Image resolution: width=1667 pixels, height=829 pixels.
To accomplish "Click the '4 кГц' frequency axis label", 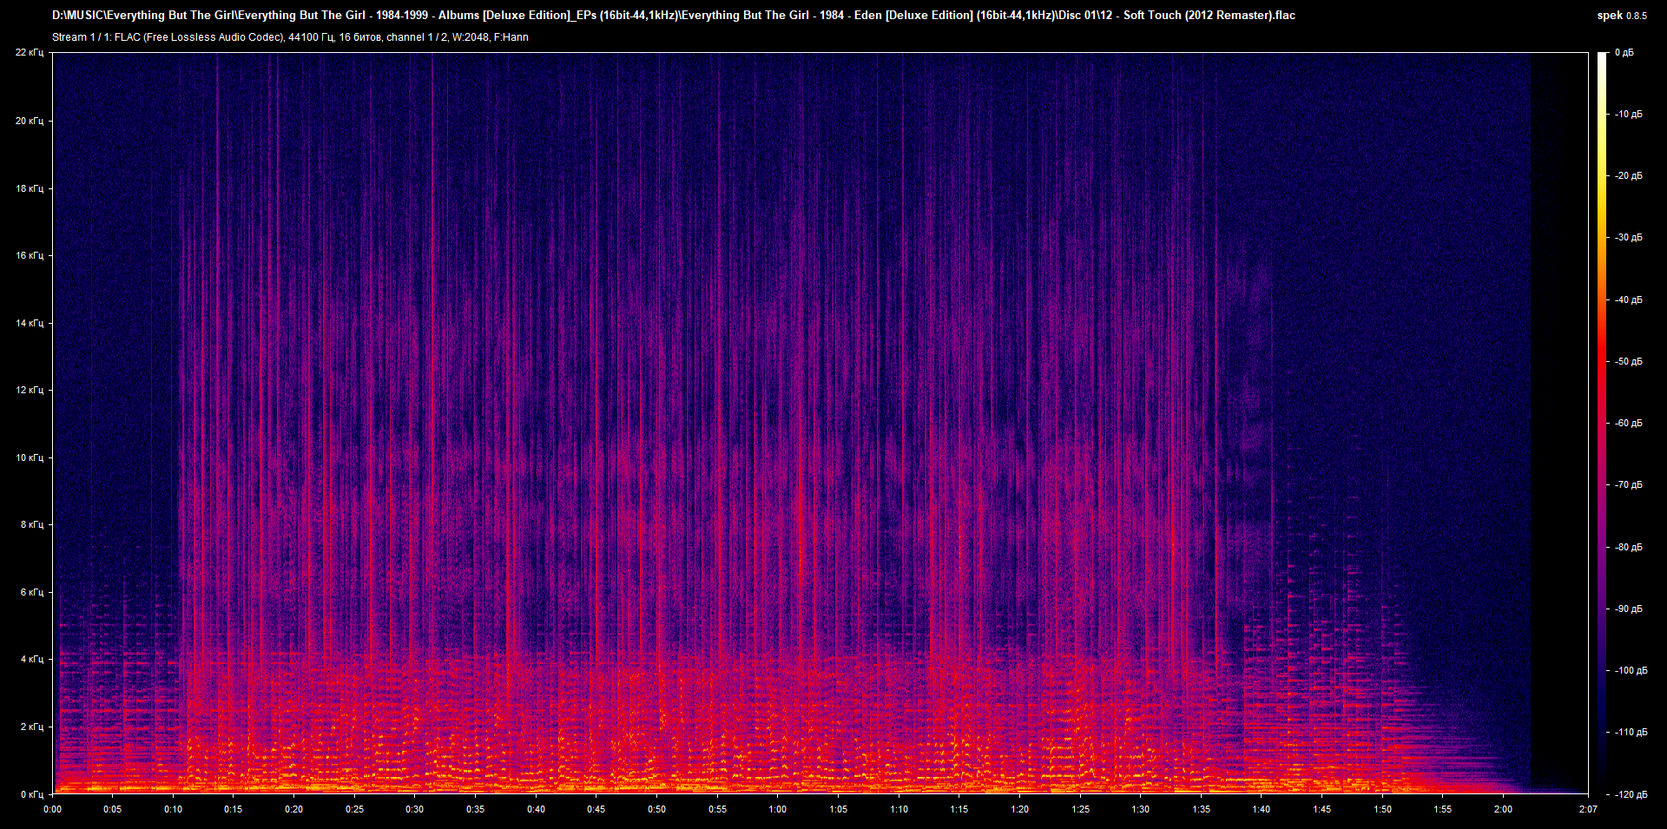I will click(x=32, y=659).
